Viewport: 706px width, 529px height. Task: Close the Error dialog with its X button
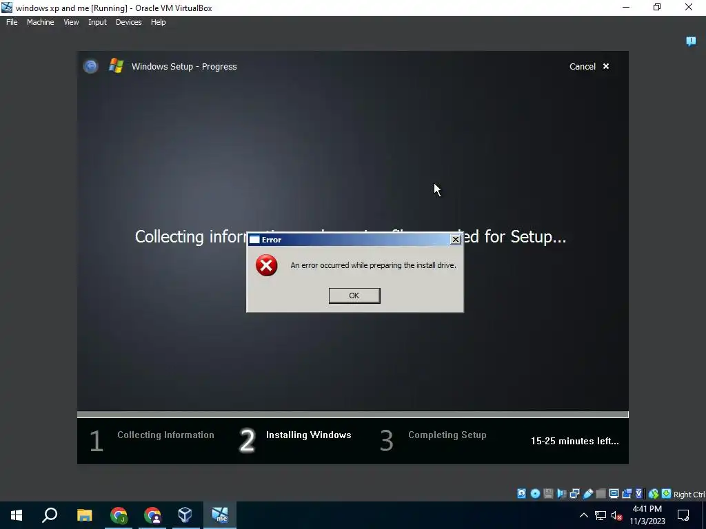(456, 239)
